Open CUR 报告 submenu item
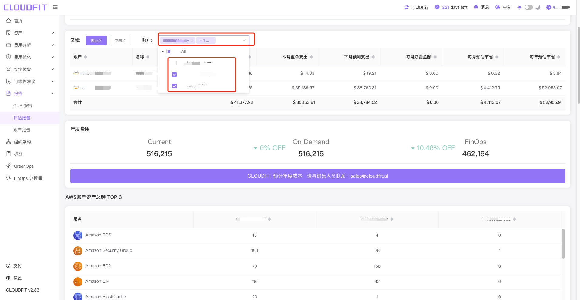The height and width of the screenshot is (300, 580). [x=30, y=106]
